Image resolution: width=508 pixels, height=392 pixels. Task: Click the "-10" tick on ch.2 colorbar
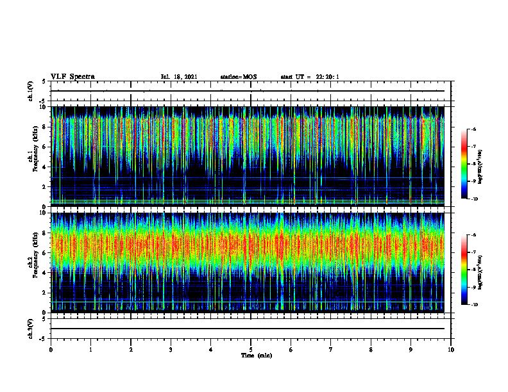tap(474, 305)
